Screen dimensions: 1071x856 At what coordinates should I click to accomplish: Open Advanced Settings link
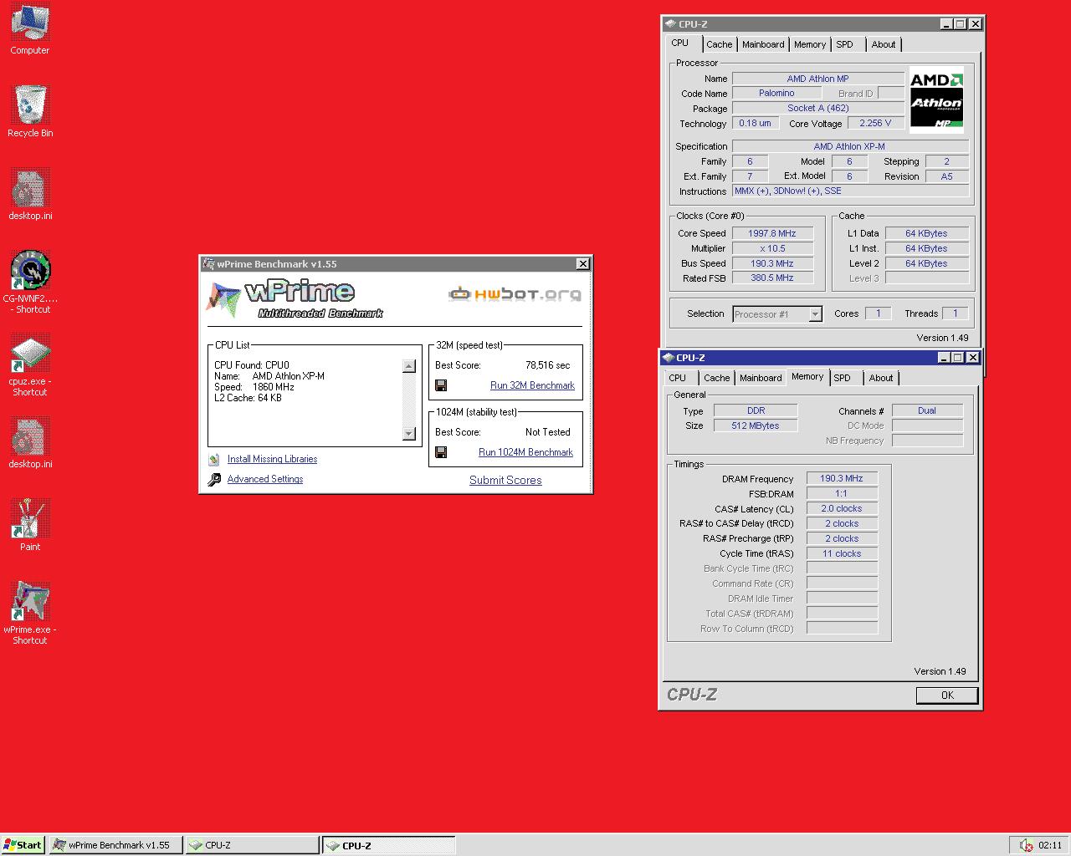point(265,479)
